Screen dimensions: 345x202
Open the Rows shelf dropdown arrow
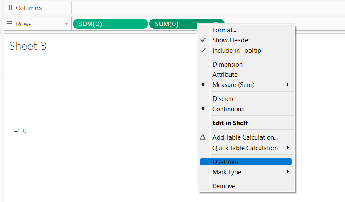[66, 24]
